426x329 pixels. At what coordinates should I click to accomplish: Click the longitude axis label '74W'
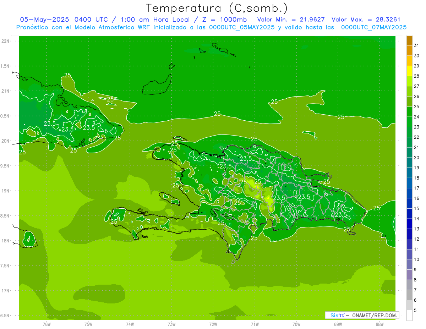(130, 324)
